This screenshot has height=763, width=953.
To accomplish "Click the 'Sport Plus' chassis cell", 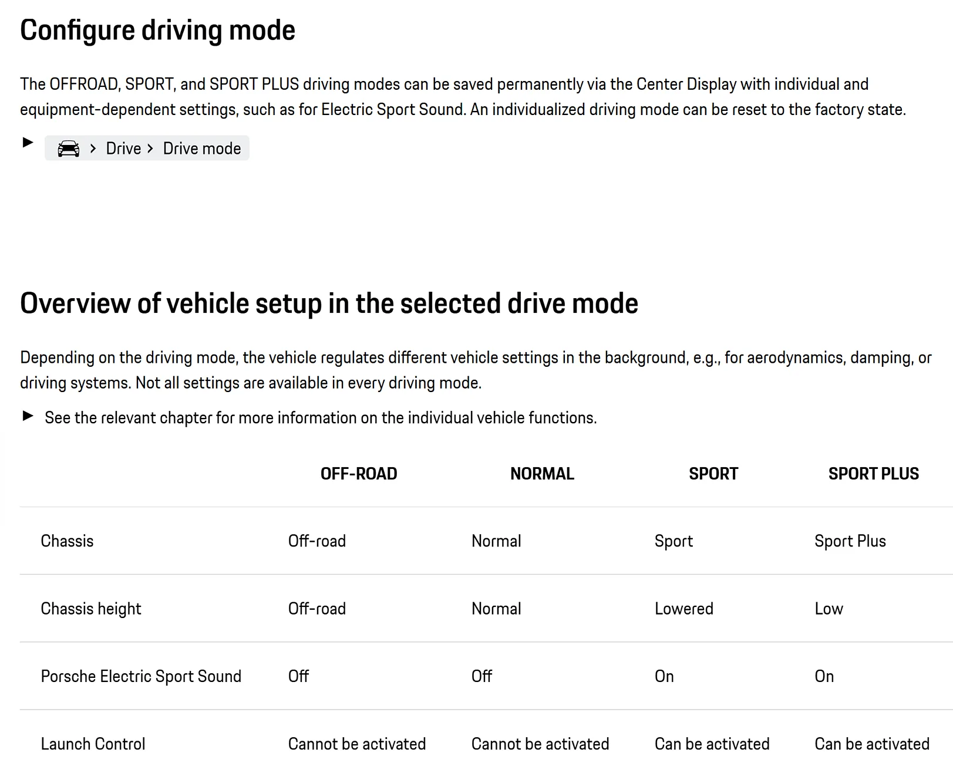I will [x=850, y=541].
